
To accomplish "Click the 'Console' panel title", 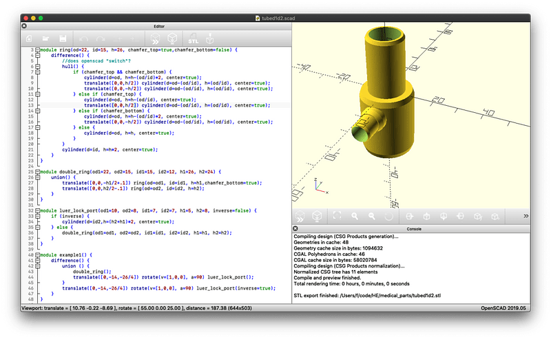I will [x=414, y=229].
